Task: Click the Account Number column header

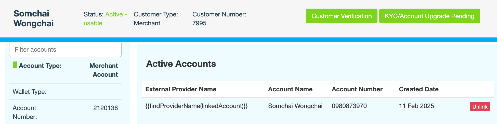Action: coord(357,89)
